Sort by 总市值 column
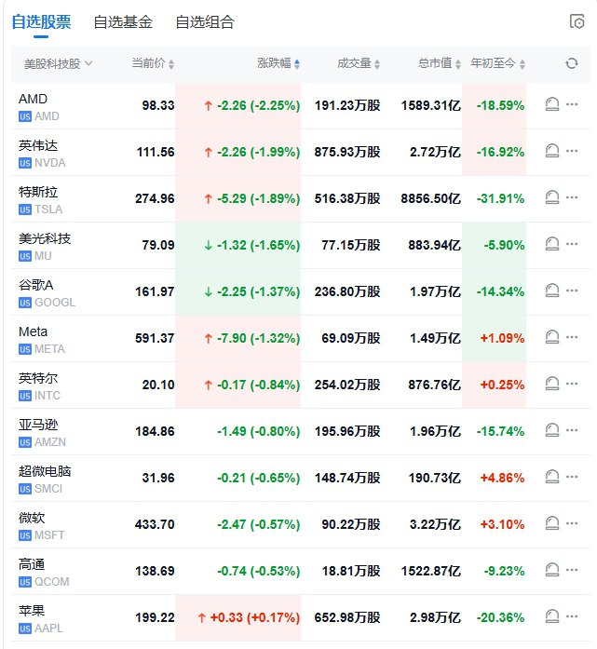This screenshot has width=597, height=649. 440,63
